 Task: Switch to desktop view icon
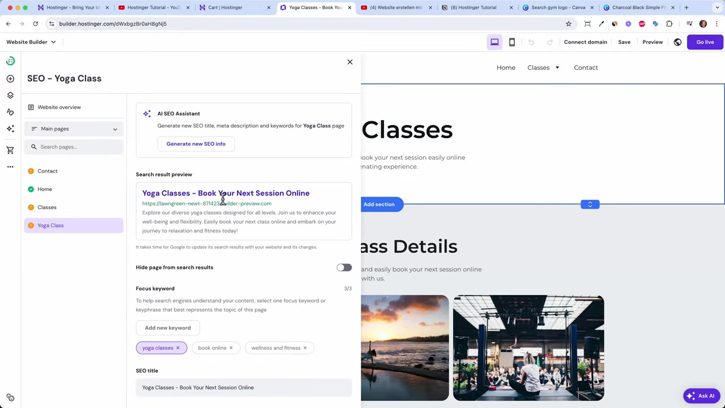point(494,42)
